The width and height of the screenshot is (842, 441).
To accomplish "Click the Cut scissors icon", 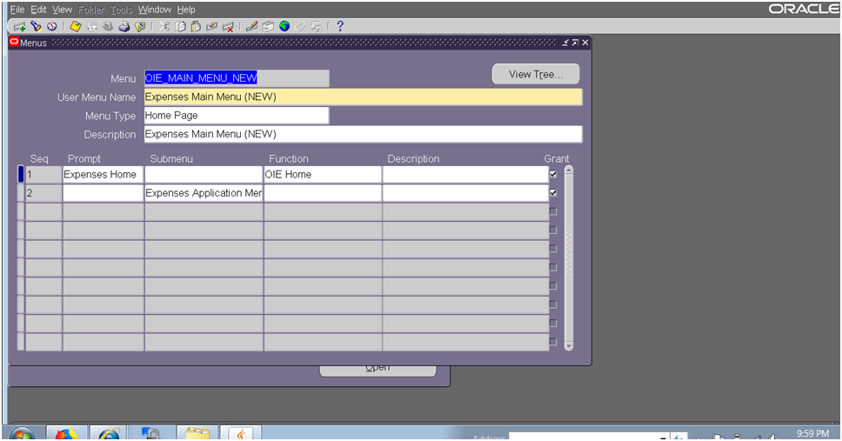I will 164,26.
